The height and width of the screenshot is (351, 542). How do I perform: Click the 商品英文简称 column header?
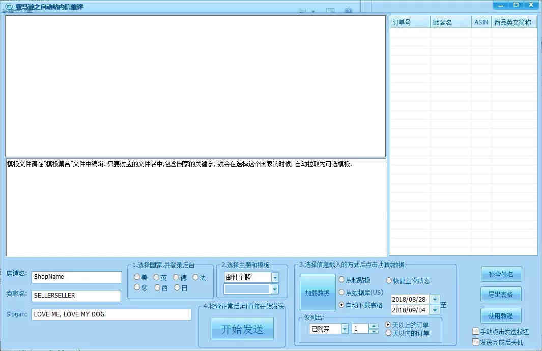(x=514, y=22)
